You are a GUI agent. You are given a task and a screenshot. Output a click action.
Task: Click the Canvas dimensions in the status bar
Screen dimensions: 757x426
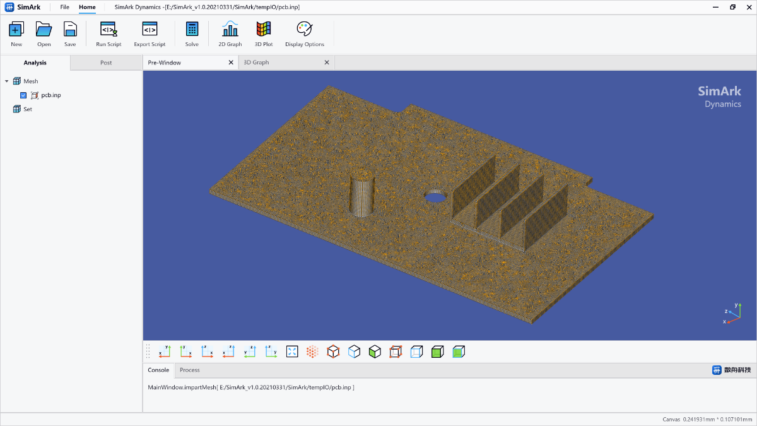point(707,419)
